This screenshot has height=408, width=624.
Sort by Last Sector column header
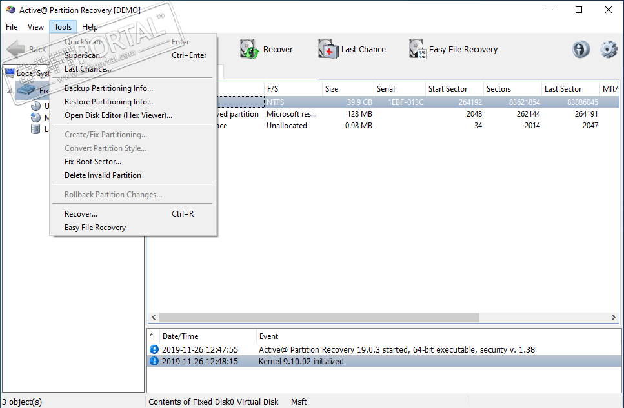tap(570, 89)
